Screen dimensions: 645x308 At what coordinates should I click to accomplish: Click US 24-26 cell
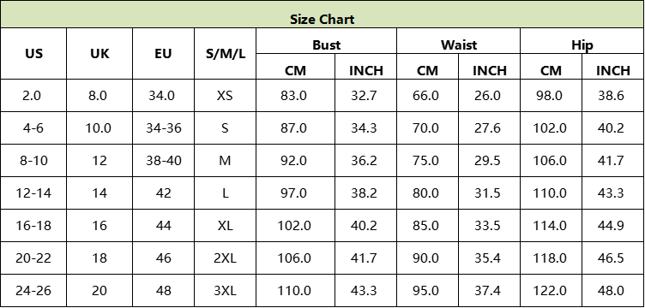(x=33, y=290)
